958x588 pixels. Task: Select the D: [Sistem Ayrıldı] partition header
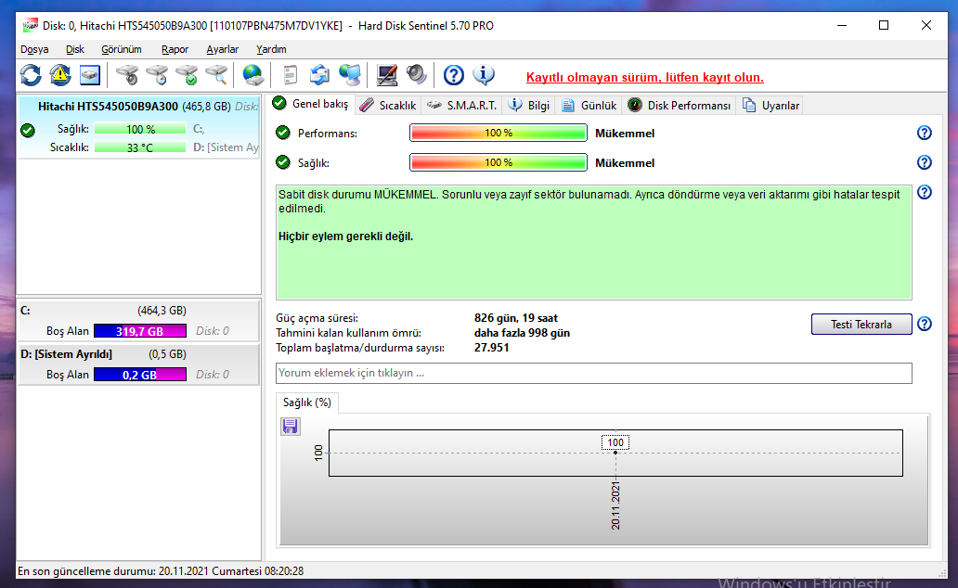pos(138,354)
